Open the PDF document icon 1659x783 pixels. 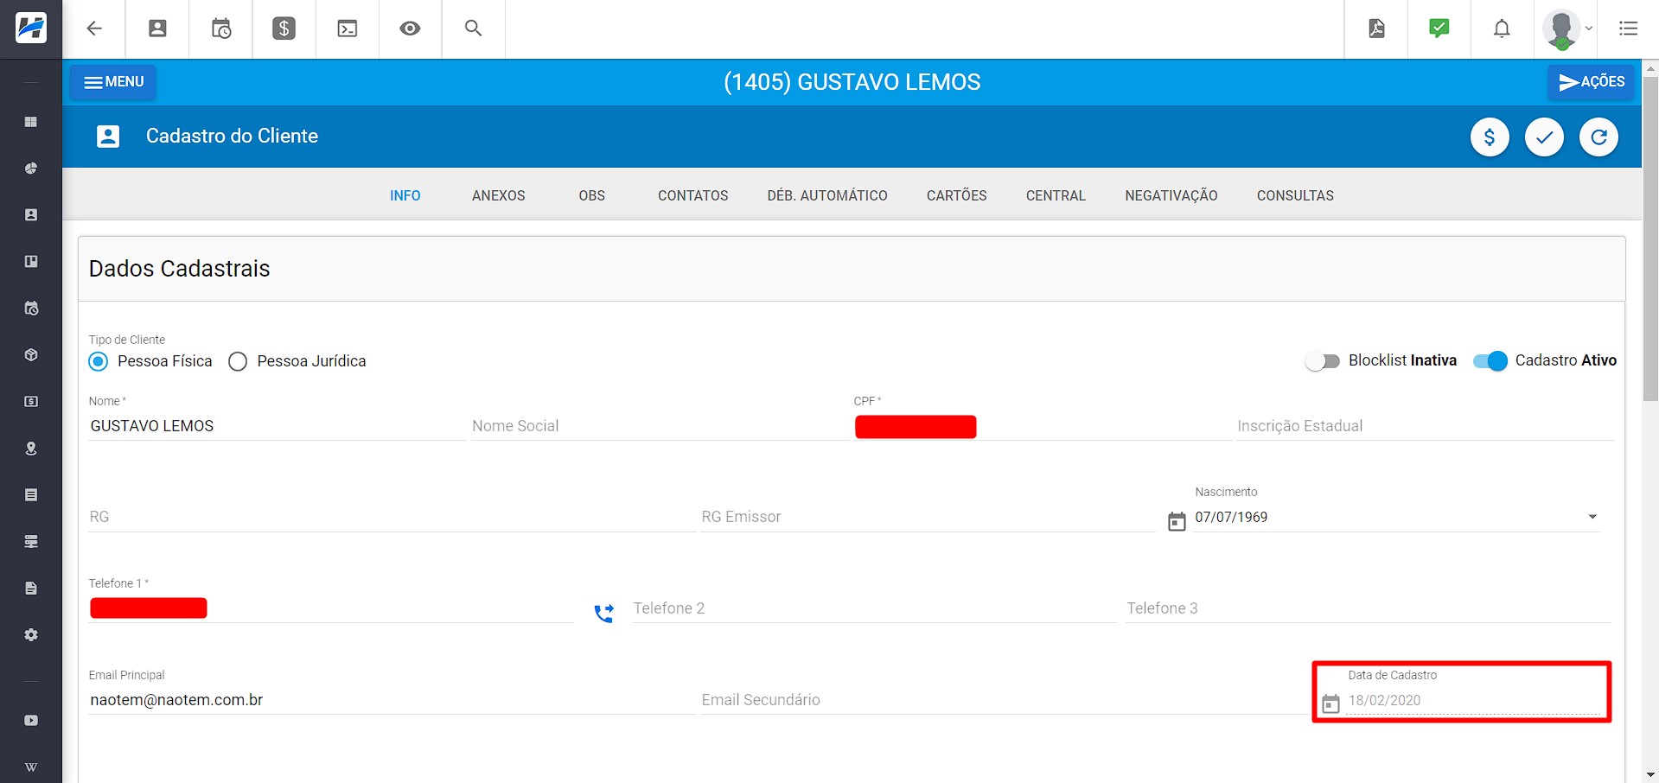[1376, 29]
